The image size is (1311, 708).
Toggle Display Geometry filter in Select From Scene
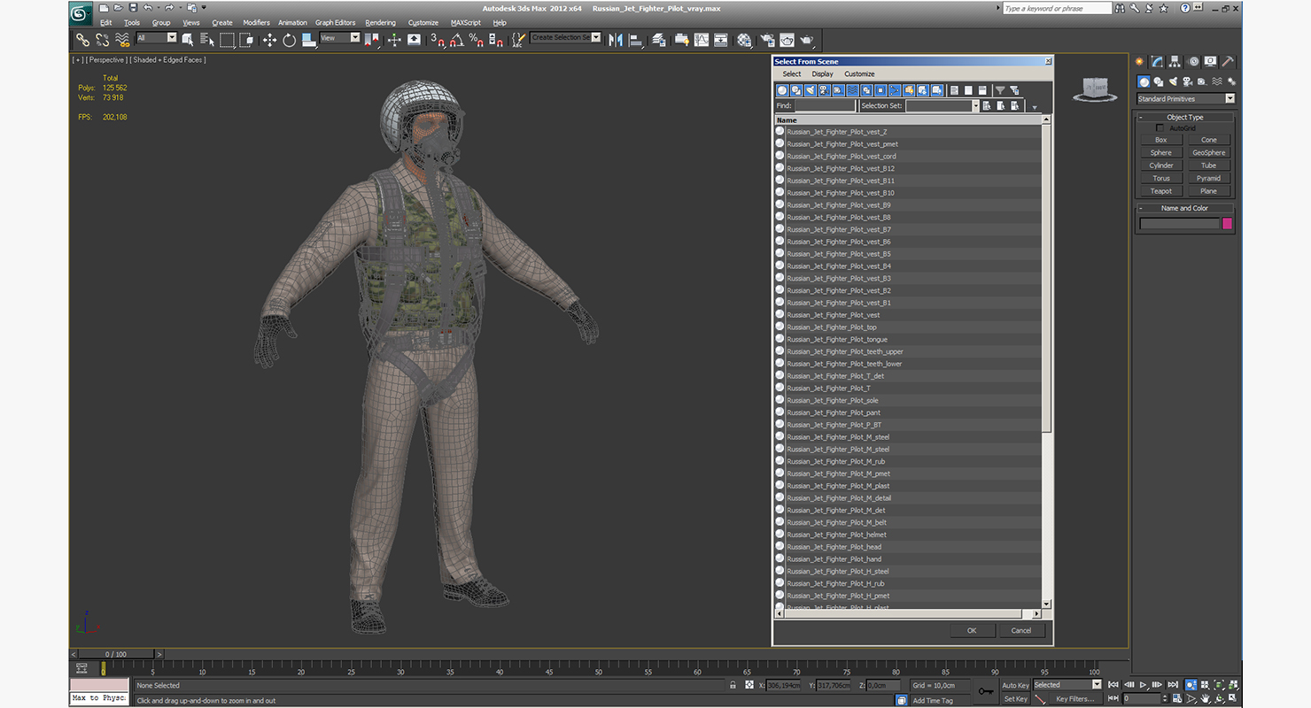(782, 90)
